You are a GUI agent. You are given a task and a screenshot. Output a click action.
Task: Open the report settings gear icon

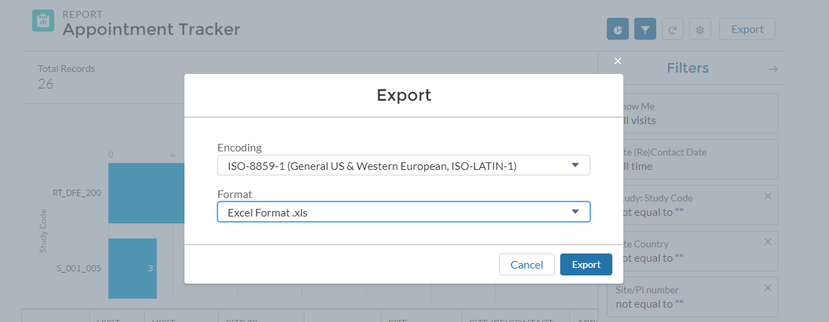700,29
